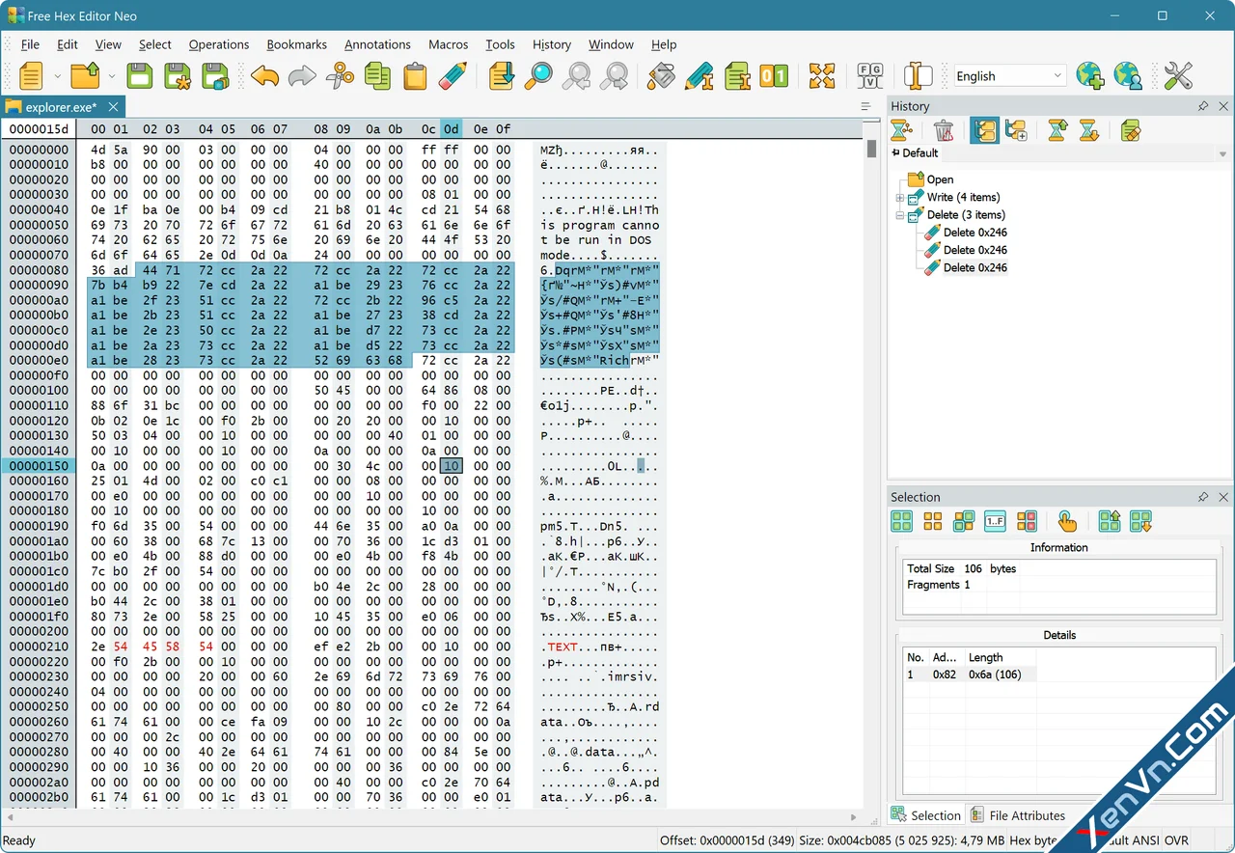Click the pencil Modify bits icon
1235x853 pixels.
[x=700, y=75]
